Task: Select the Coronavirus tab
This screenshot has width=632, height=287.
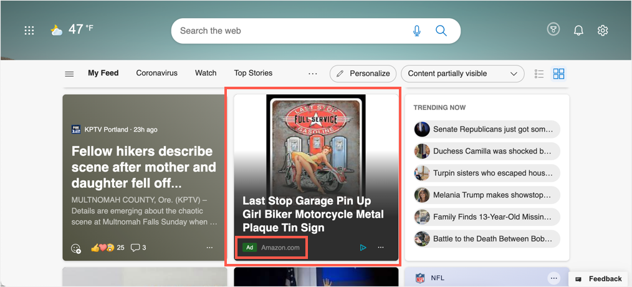Action: pos(156,73)
